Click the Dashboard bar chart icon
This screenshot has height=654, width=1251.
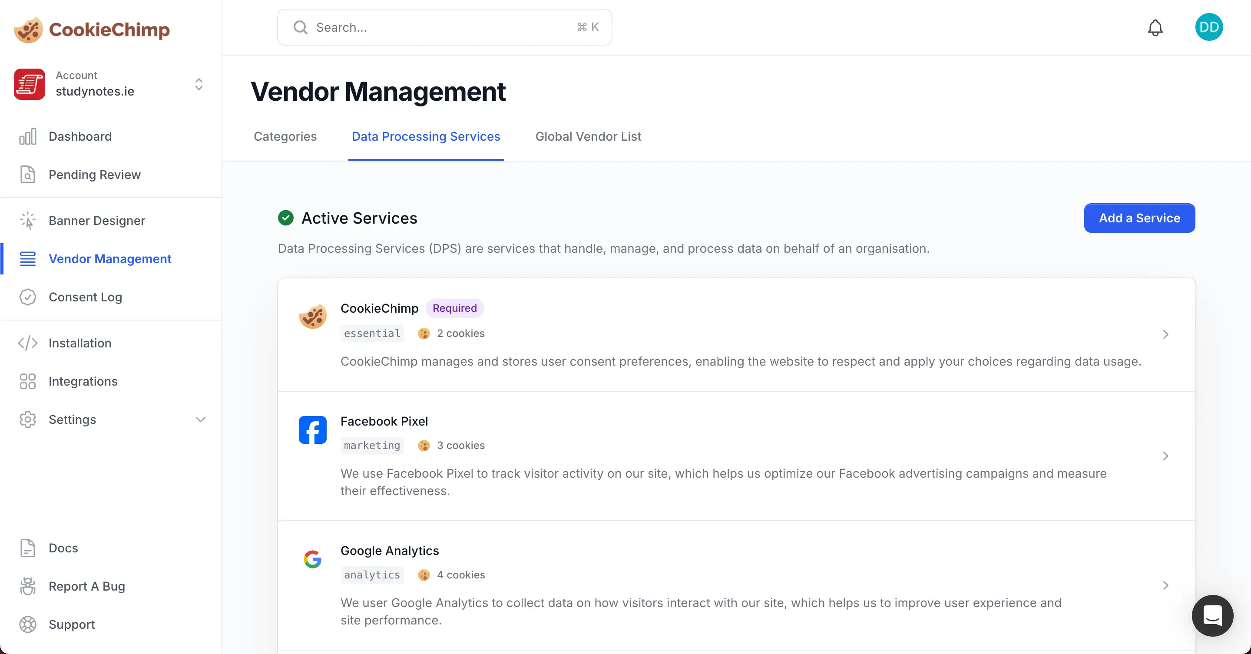(28, 136)
